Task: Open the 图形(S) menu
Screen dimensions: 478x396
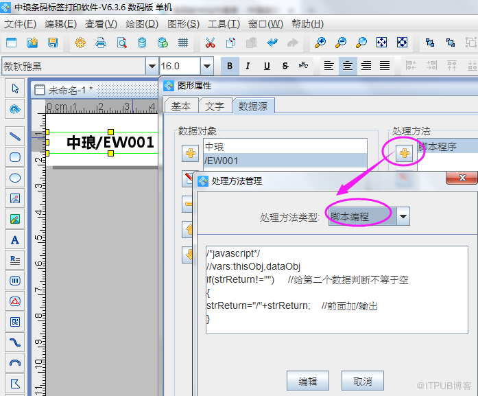Action: pos(183,24)
